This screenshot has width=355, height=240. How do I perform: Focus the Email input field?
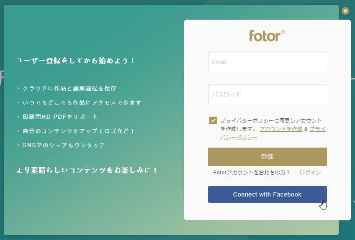(268, 62)
